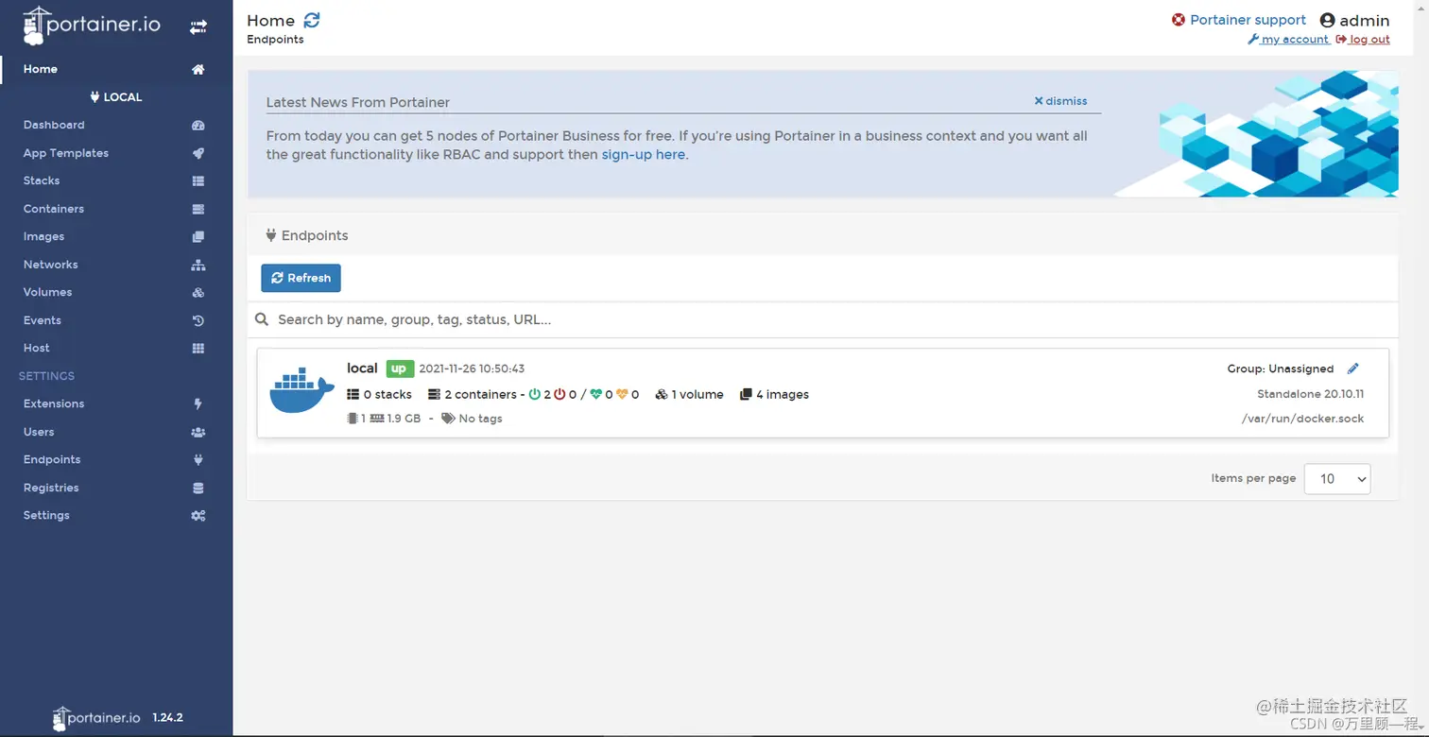Open Settings page in the sidebar
This screenshot has width=1429, height=737.
click(46, 515)
